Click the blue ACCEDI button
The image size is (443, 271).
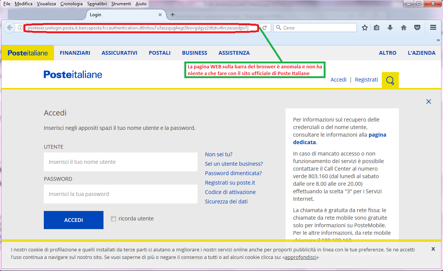(74, 220)
